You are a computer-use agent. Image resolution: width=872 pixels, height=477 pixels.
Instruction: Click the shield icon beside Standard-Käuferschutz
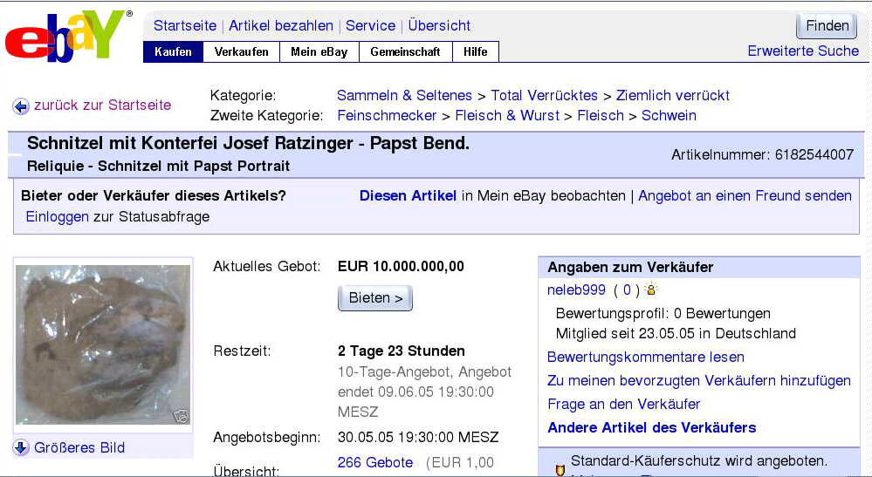[560, 470]
